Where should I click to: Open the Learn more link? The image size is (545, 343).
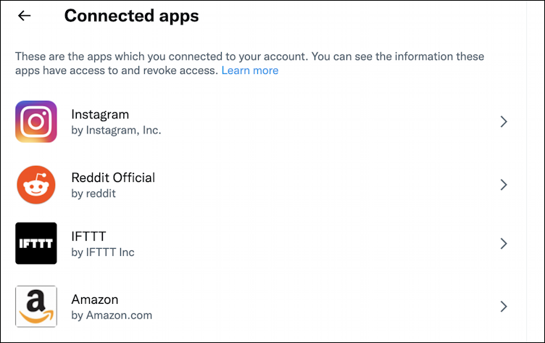[250, 70]
